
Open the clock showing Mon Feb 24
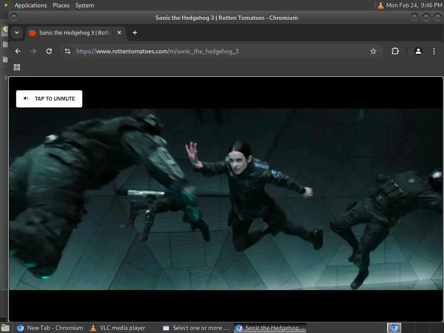pyautogui.click(x=414, y=5)
